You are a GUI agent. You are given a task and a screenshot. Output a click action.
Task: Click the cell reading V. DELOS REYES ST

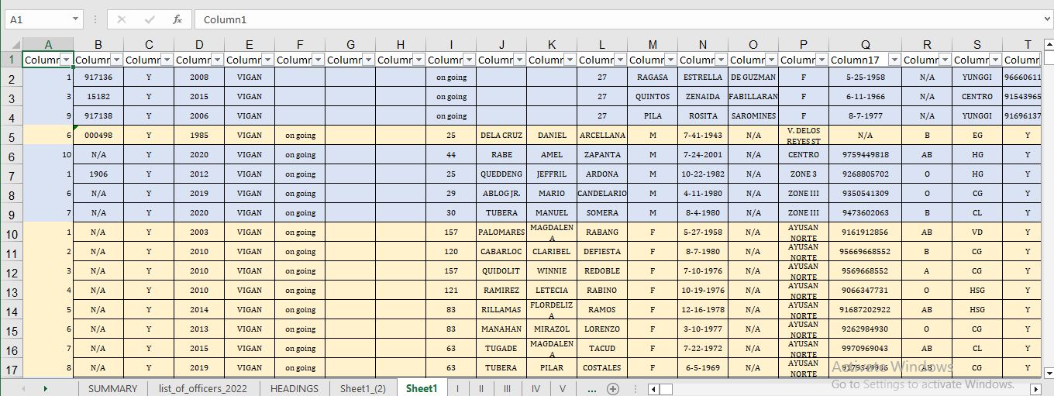click(804, 136)
